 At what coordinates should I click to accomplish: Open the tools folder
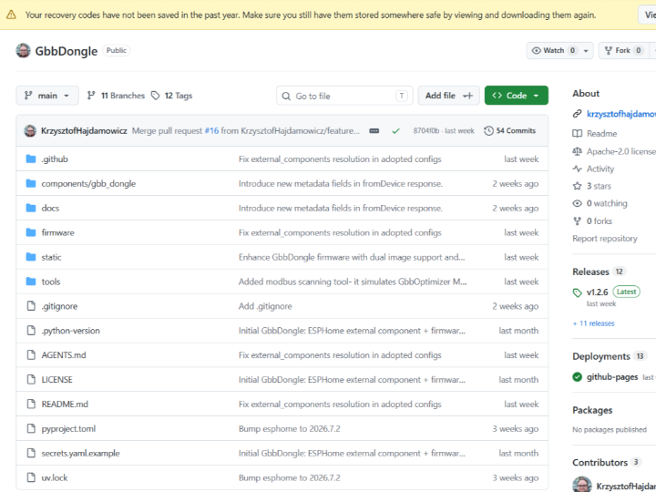(51, 282)
